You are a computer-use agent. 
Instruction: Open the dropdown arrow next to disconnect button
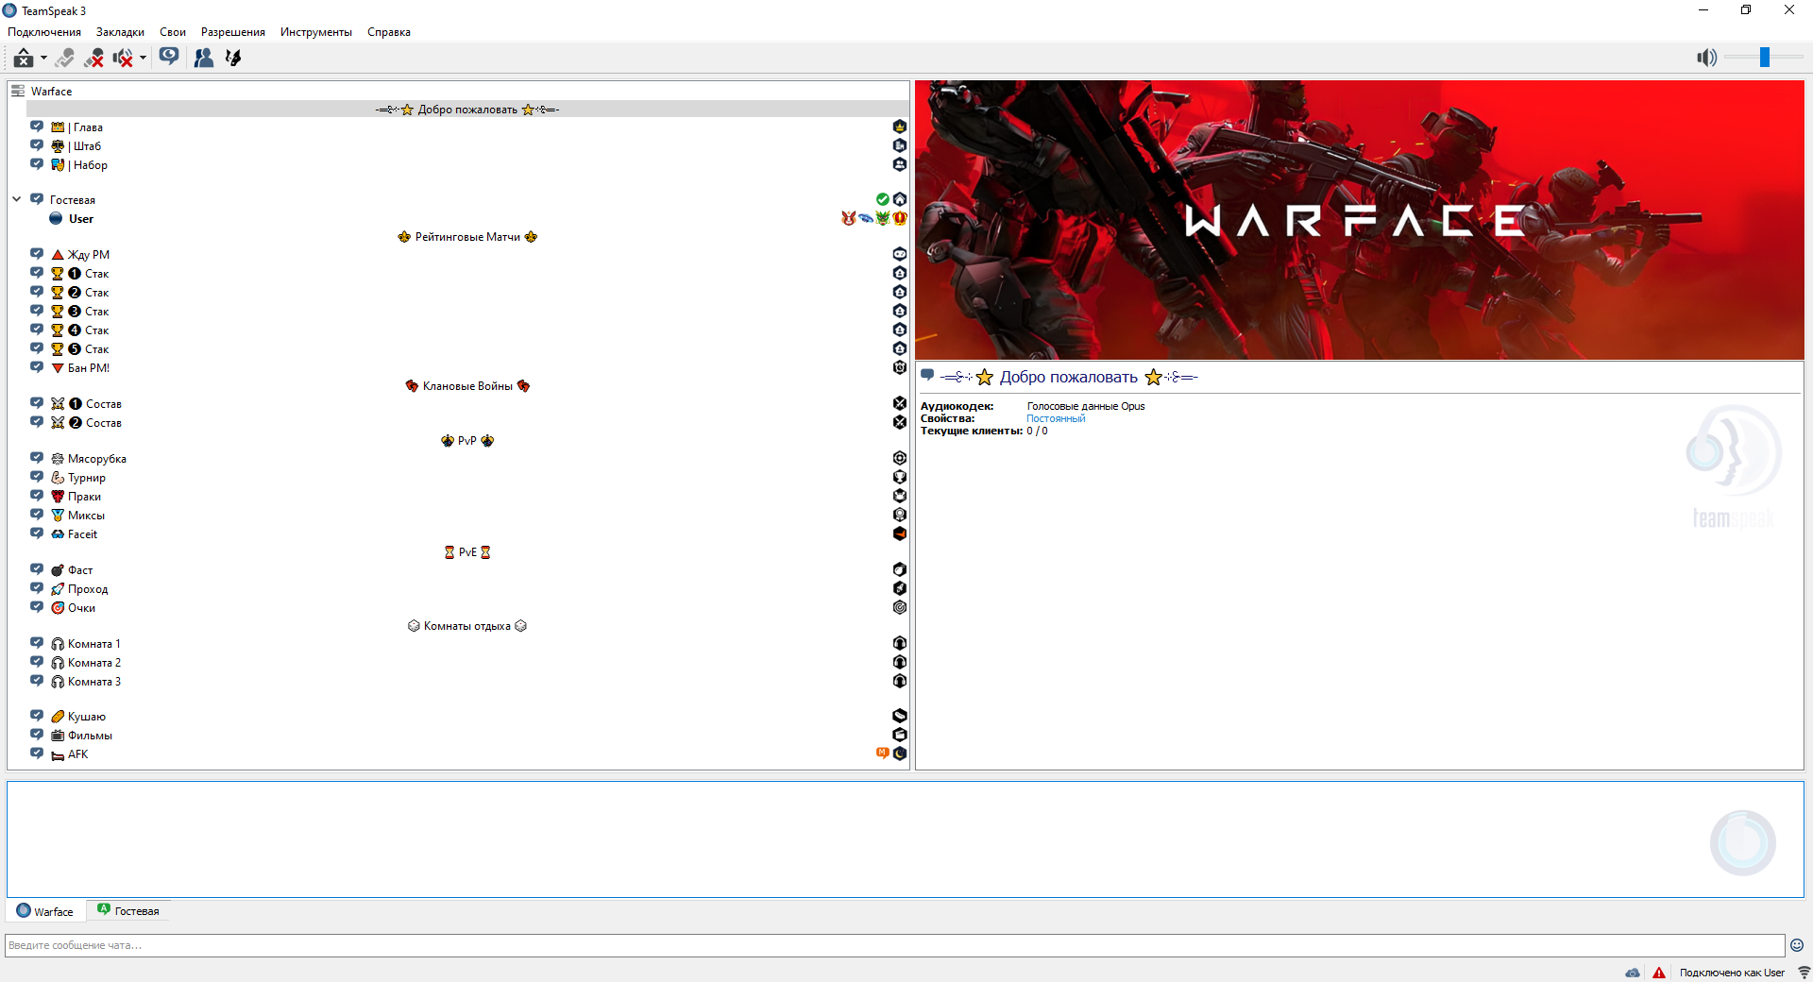(43, 58)
